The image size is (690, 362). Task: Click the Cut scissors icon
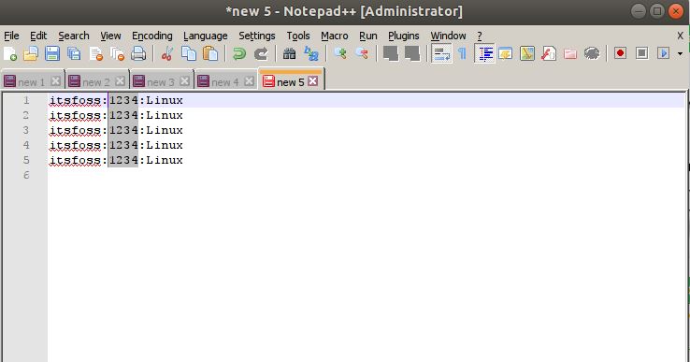point(166,53)
